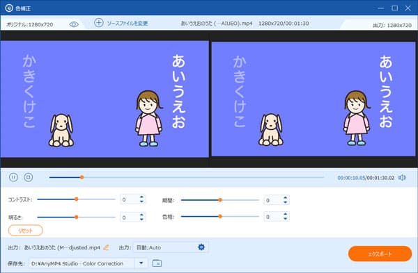418x273 pixels.
Task: Stop the video playback
Action: pyautogui.click(x=29, y=177)
